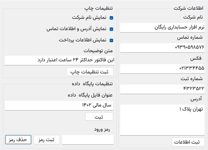Select the fax number input field
Image resolution: width=208 pixels, height=150 pixels.
[x=162, y=68]
